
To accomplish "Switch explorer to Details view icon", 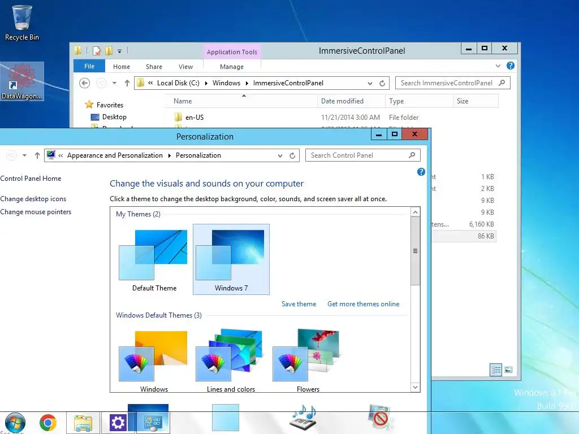I will pyautogui.click(x=495, y=370).
